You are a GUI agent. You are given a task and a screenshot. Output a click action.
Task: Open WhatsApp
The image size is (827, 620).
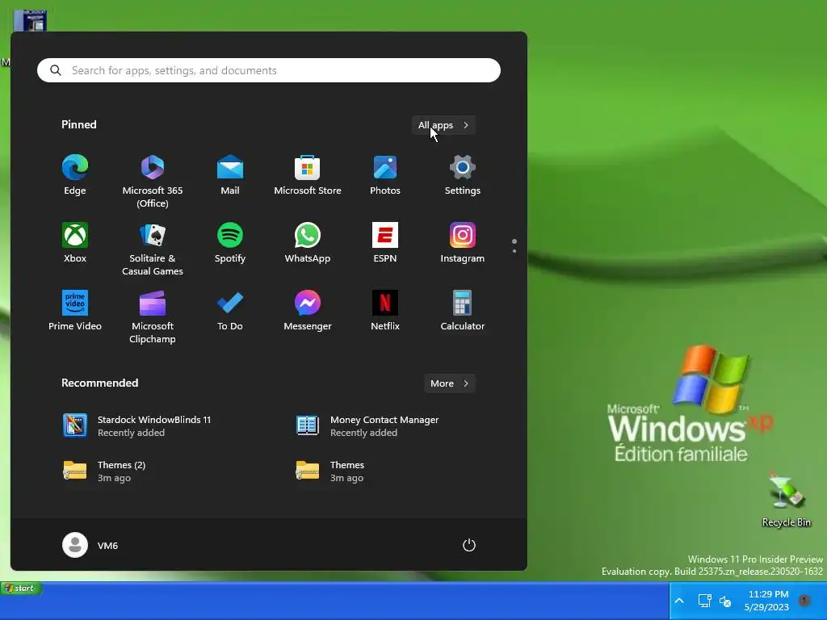coord(308,243)
